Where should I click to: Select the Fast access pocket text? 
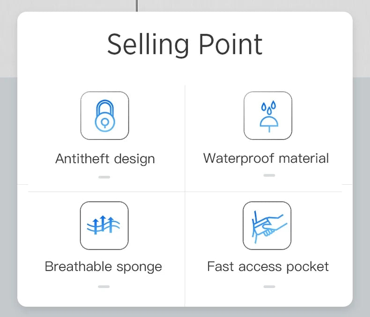(x=268, y=267)
